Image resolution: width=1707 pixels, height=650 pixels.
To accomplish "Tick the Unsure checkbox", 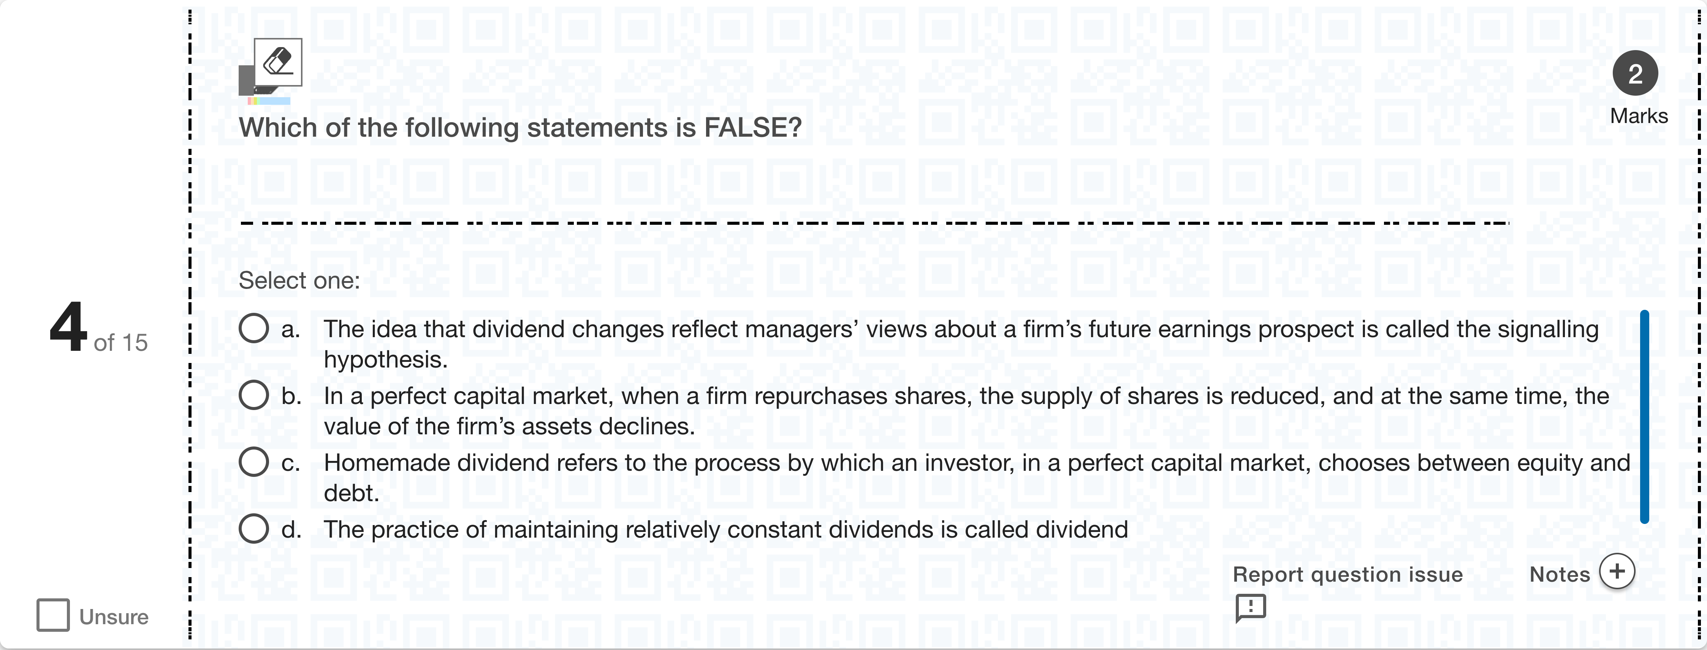I will tap(53, 615).
